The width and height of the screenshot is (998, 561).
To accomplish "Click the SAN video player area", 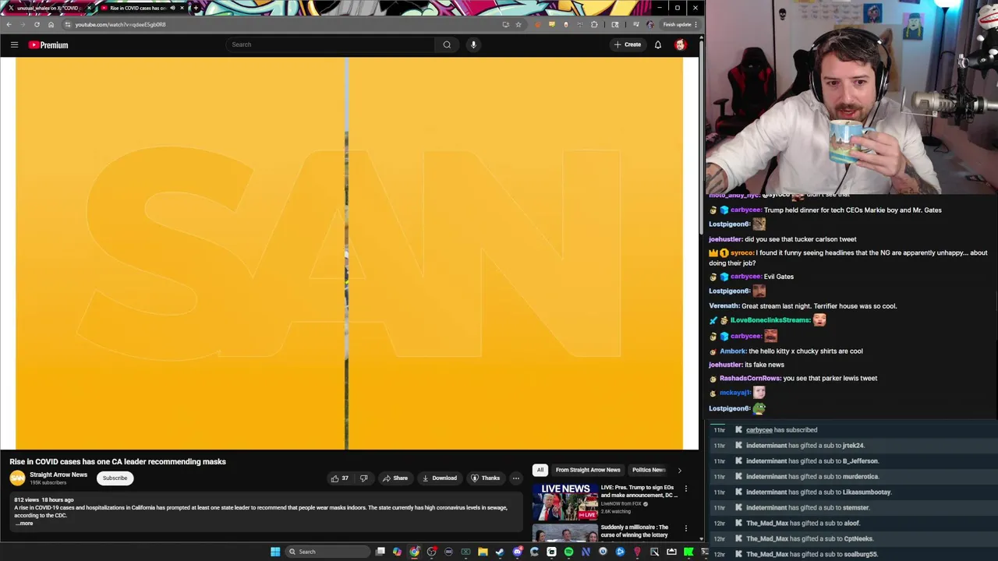I will tap(349, 253).
